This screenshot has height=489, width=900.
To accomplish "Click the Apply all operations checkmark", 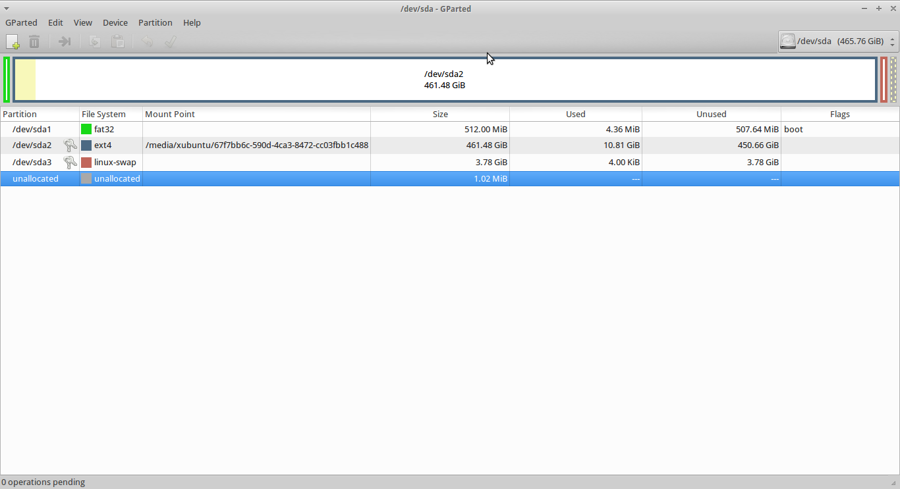I will (170, 41).
